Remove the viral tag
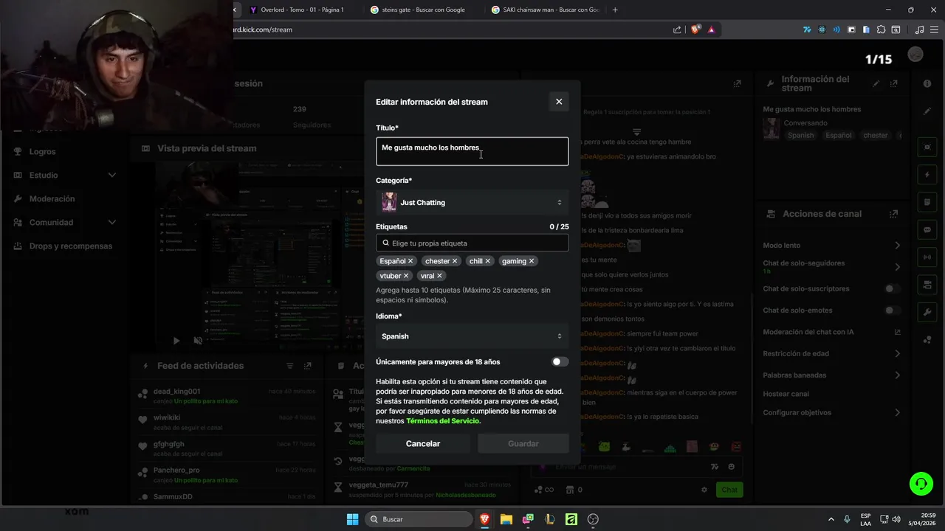This screenshot has height=531, width=945. (439, 276)
